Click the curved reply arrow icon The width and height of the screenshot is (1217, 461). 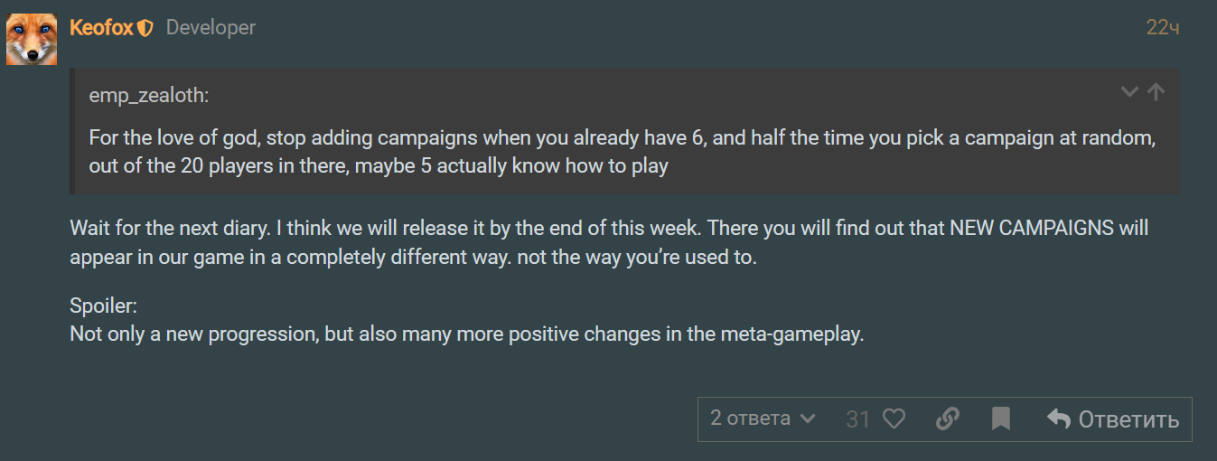pos(1058,419)
